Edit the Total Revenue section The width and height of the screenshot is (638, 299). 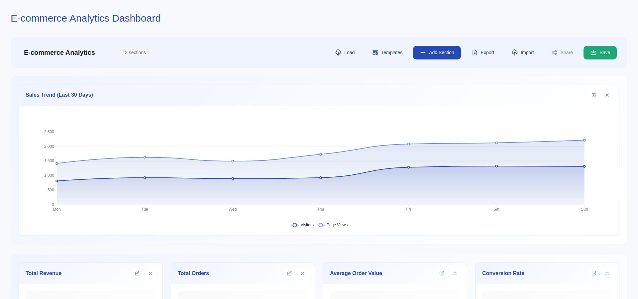click(137, 273)
